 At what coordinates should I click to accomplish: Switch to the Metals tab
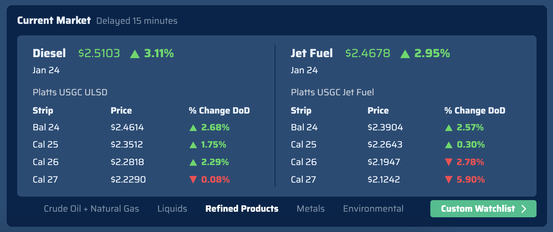click(310, 209)
